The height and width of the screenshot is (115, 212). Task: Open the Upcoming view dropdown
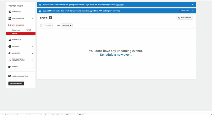pyautogui.click(x=67, y=25)
